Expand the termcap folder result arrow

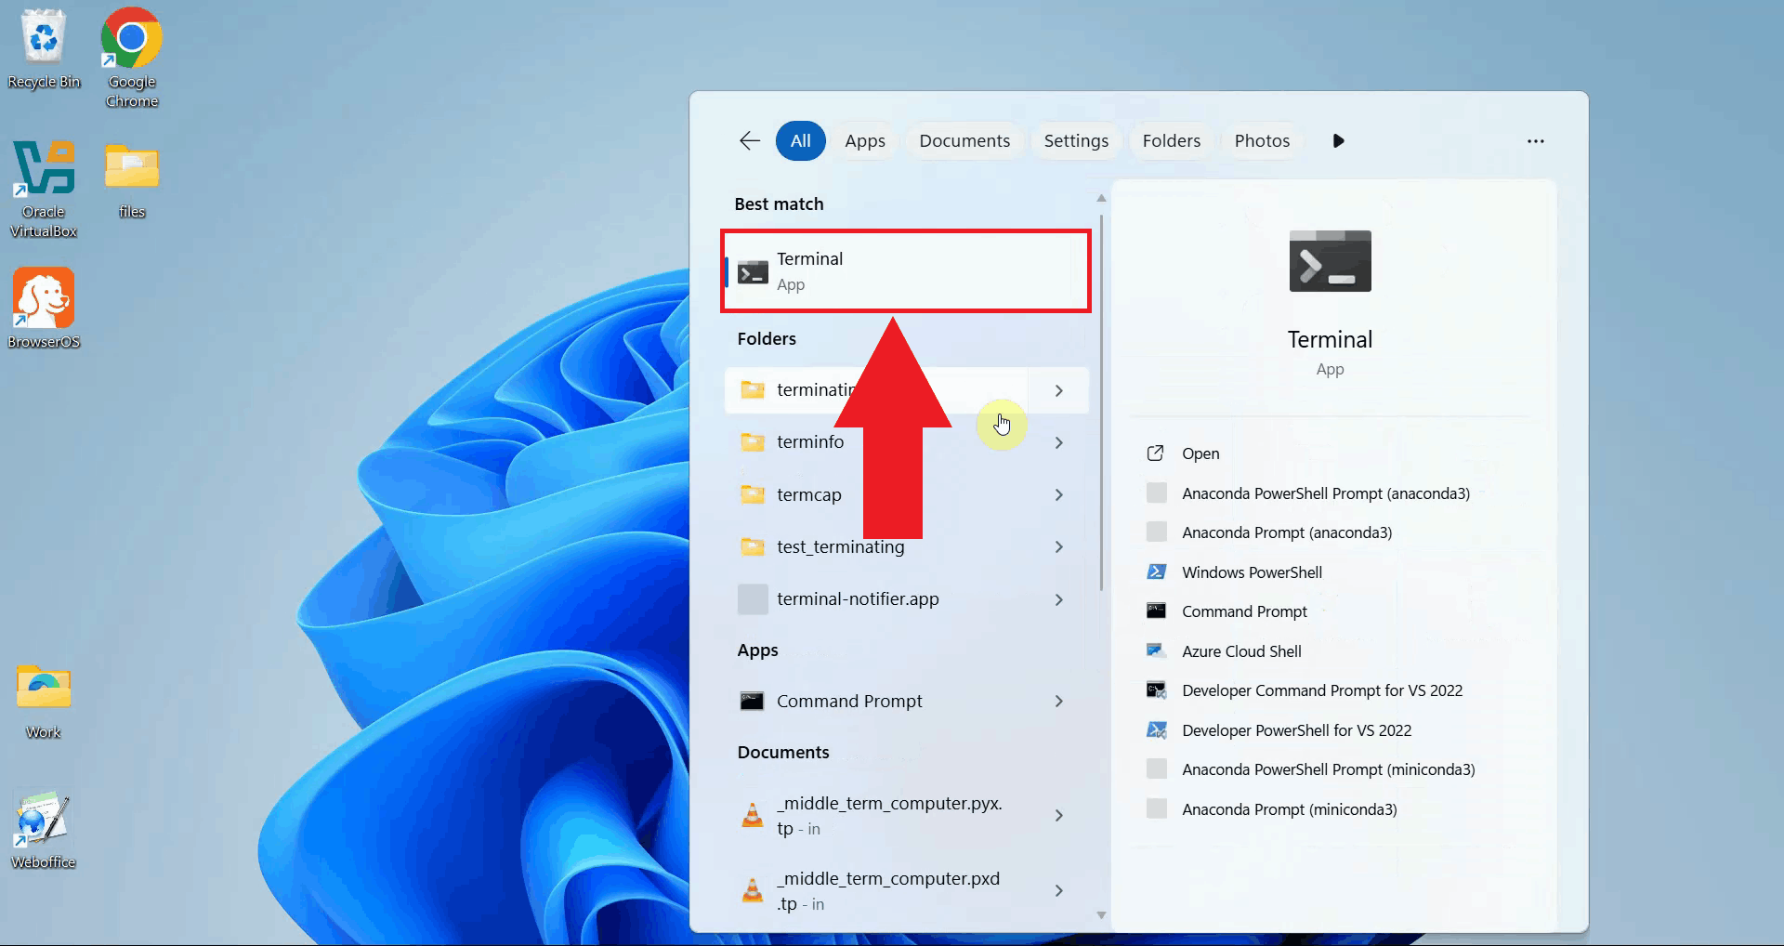coord(1058,494)
